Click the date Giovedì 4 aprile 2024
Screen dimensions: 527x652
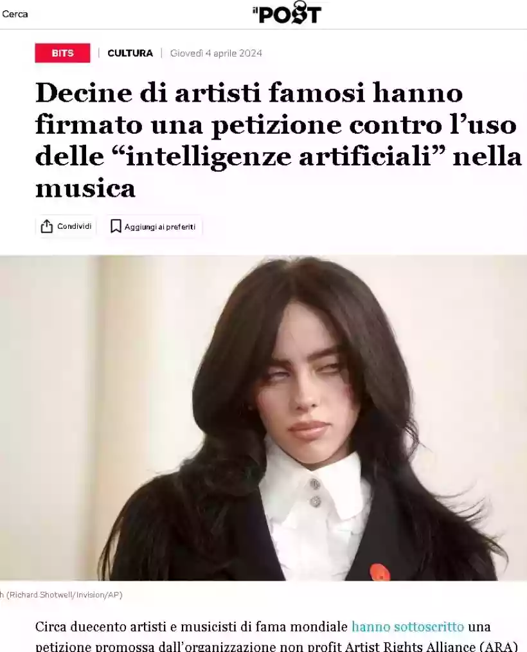click(216, 53)
